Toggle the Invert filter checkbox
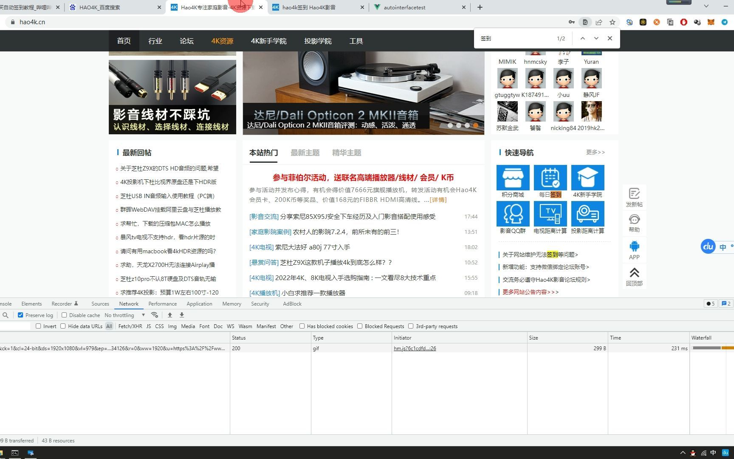 click(38, 326)
